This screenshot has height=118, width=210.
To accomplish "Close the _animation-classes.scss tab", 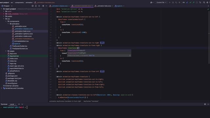I will tap(69, 6).
